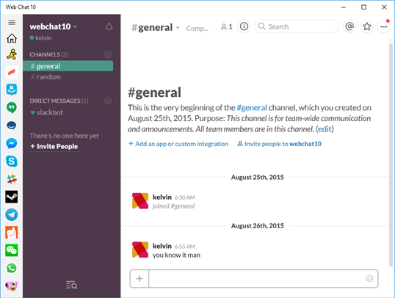Open WhatsApp from the sidebar
The image size is (395, 298).
(12, 268)
